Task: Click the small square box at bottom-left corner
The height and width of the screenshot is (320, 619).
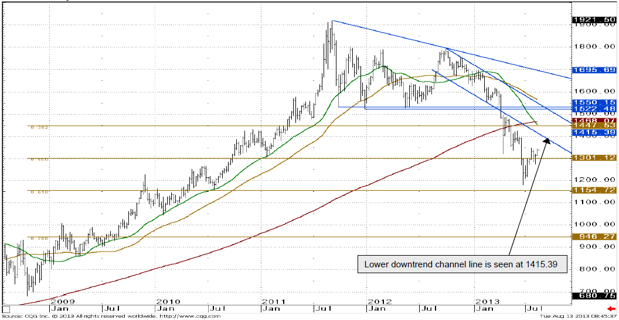Action: pyautogui.click(x=6, y=308)
